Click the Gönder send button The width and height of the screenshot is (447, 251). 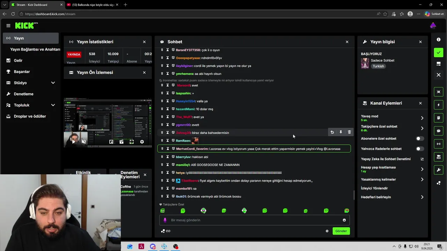pyautogui.click(x=341, y=231)
